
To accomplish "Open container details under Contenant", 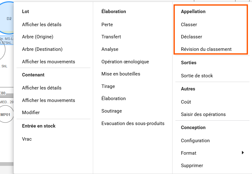I will (x=42, y=88).
